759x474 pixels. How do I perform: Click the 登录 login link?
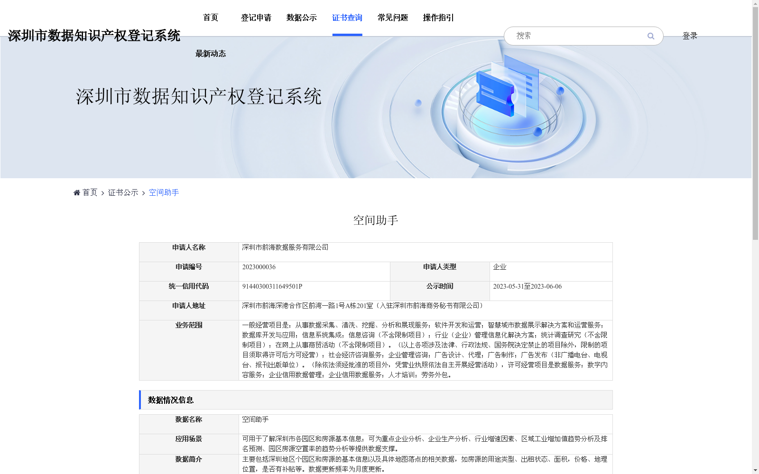[x=690, y=36]
